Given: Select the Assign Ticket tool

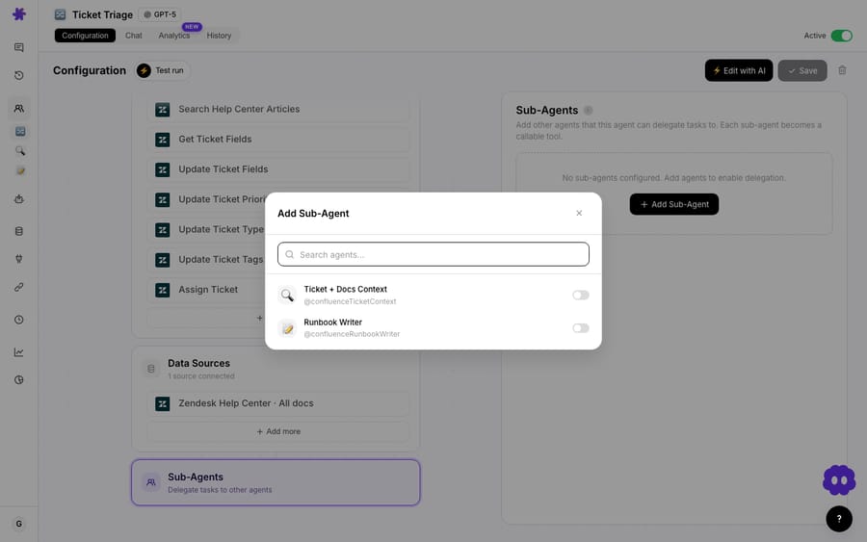Looking at the screenshot, I should click(206, 290).
